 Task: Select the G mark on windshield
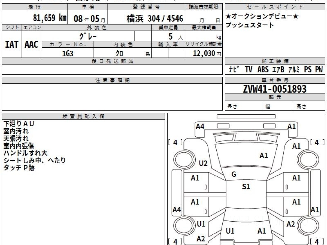[x=234, y=174]
